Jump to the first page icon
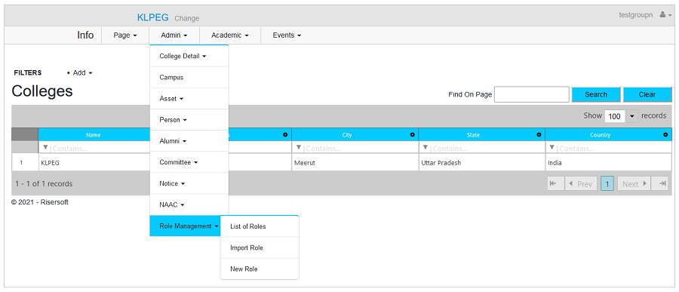The width and height of the screenshot is (679, 292). (x=552, y=183)
